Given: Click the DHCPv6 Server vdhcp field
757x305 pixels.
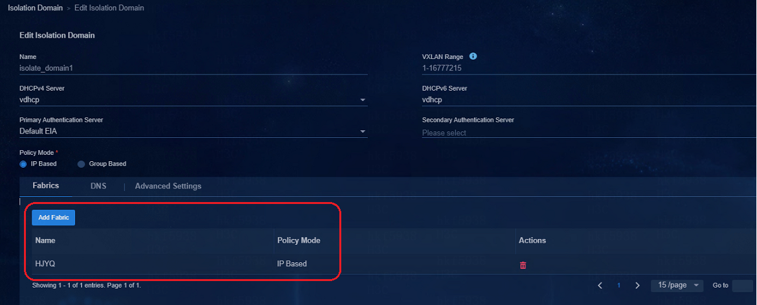Looking at the screenshot, I should coord(589,100).
